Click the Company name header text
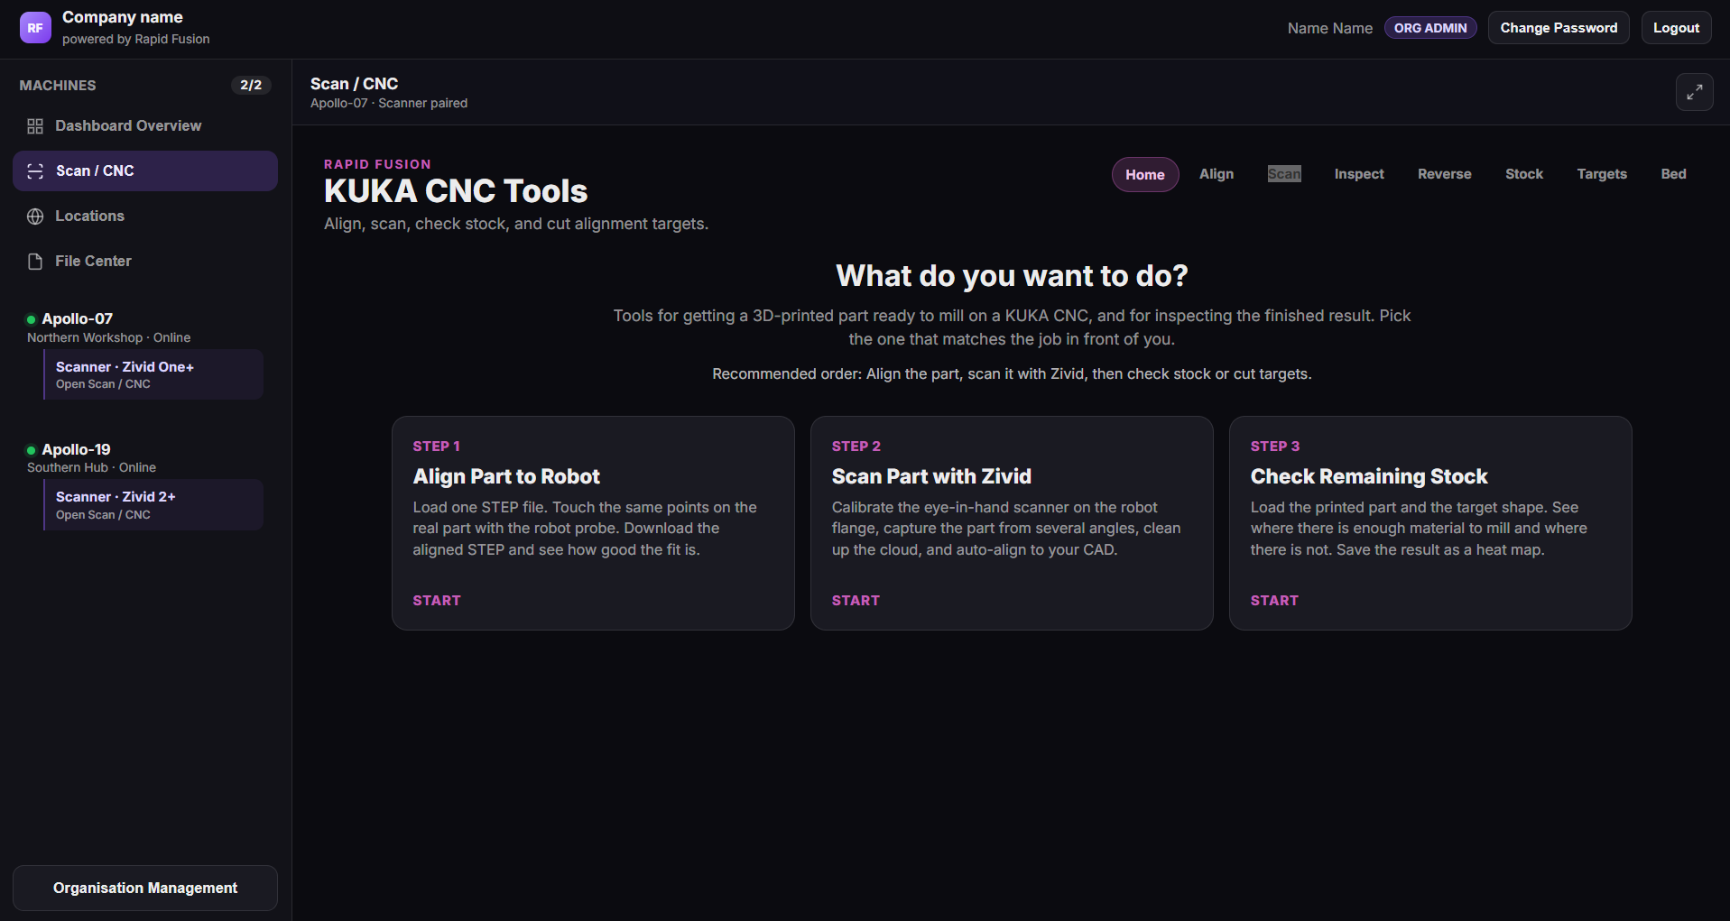This screenshot has width=1730, height=921. click(x=123, y=17)
